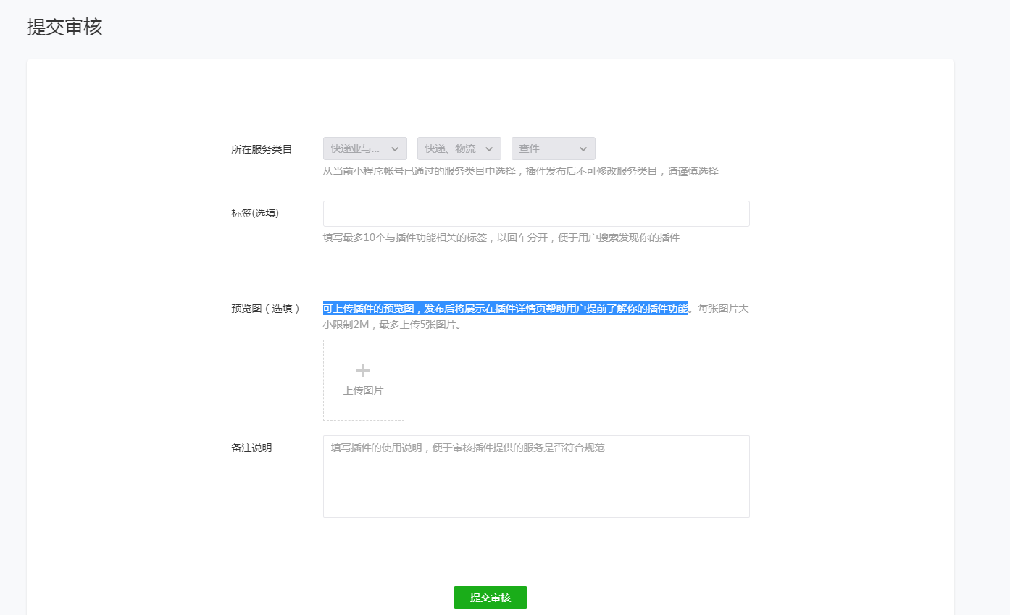Viewport: 1010px width, 615px height.
Task: Click the 预览图（选填）field label
Action: [265, 309]
